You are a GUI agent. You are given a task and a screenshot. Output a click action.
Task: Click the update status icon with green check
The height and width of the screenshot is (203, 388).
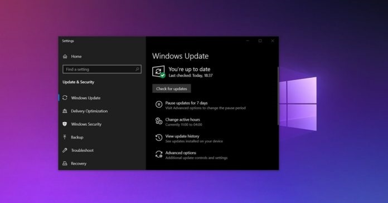[159, 72]
